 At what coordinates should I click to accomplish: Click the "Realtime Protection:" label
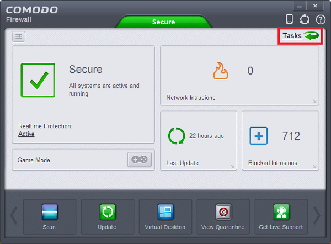(x=45, y=126)
